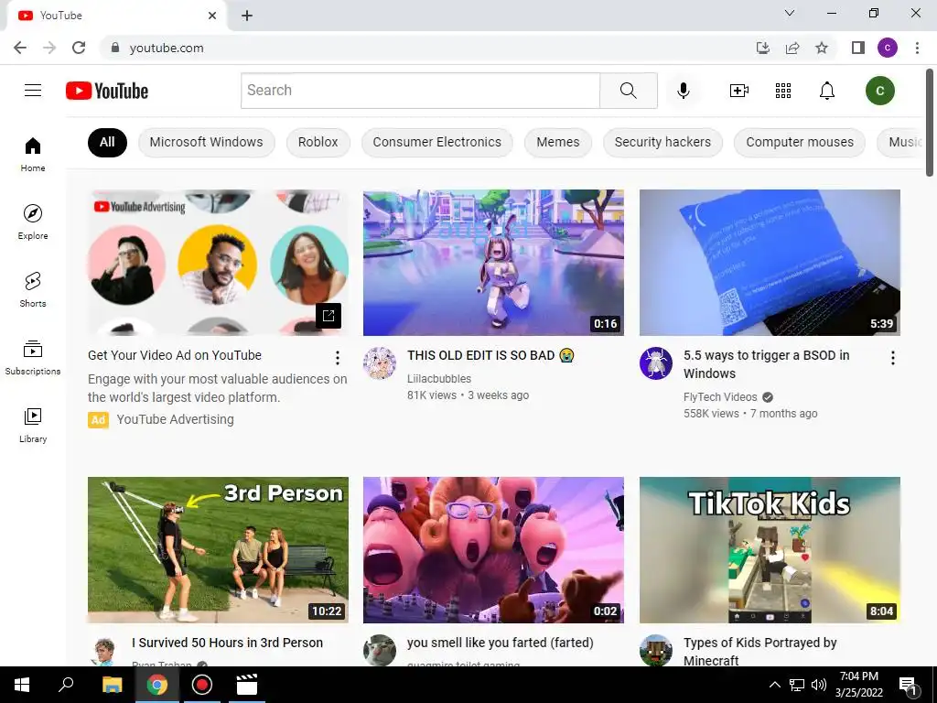Screen dimensions: 937x703
Task: Open '5.5 ways to trigger a BSOD' title
Action: [767, 364]
